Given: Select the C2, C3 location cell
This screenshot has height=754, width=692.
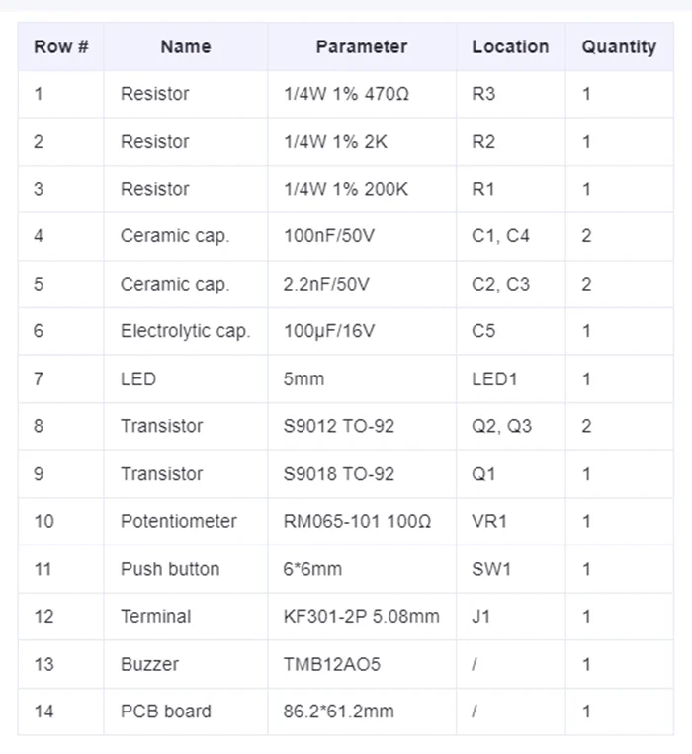Looking at the screenshot, I should coord(500,284).
